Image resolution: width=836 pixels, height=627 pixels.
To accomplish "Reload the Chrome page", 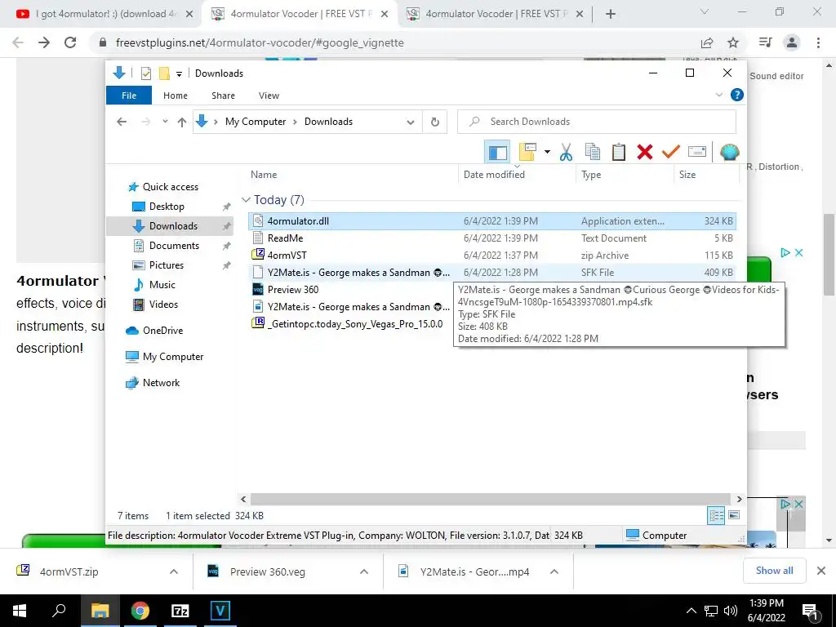I will tap(70, 42).
